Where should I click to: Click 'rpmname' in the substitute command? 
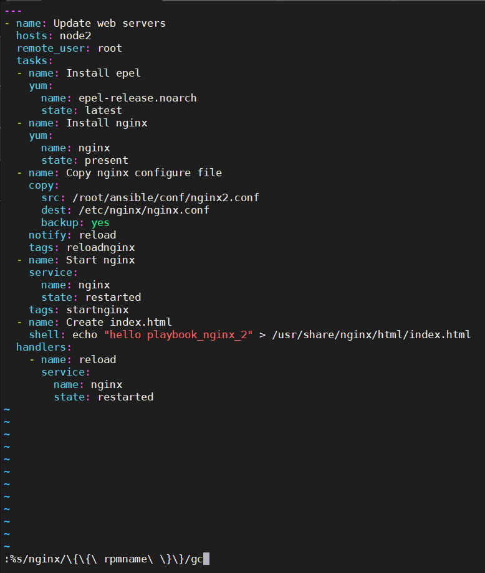(x=125, y=559)
